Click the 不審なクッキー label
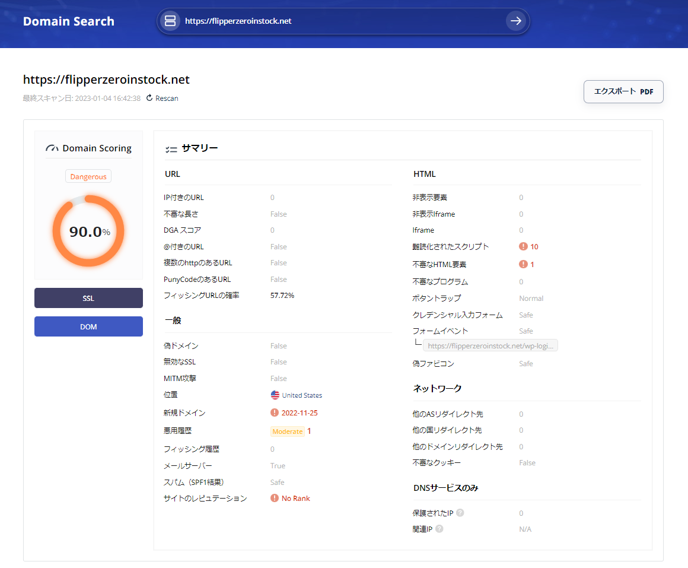This screenshot has width=688, height=568. pos(437,463)
